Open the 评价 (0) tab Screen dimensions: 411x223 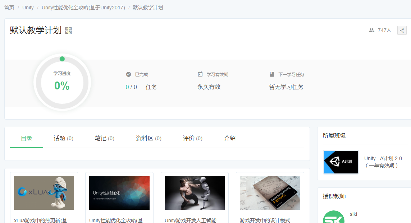[x=193, y=138]
